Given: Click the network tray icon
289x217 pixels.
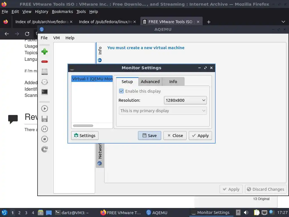Looking at the screenshot, I should click(x=264, y=212).
